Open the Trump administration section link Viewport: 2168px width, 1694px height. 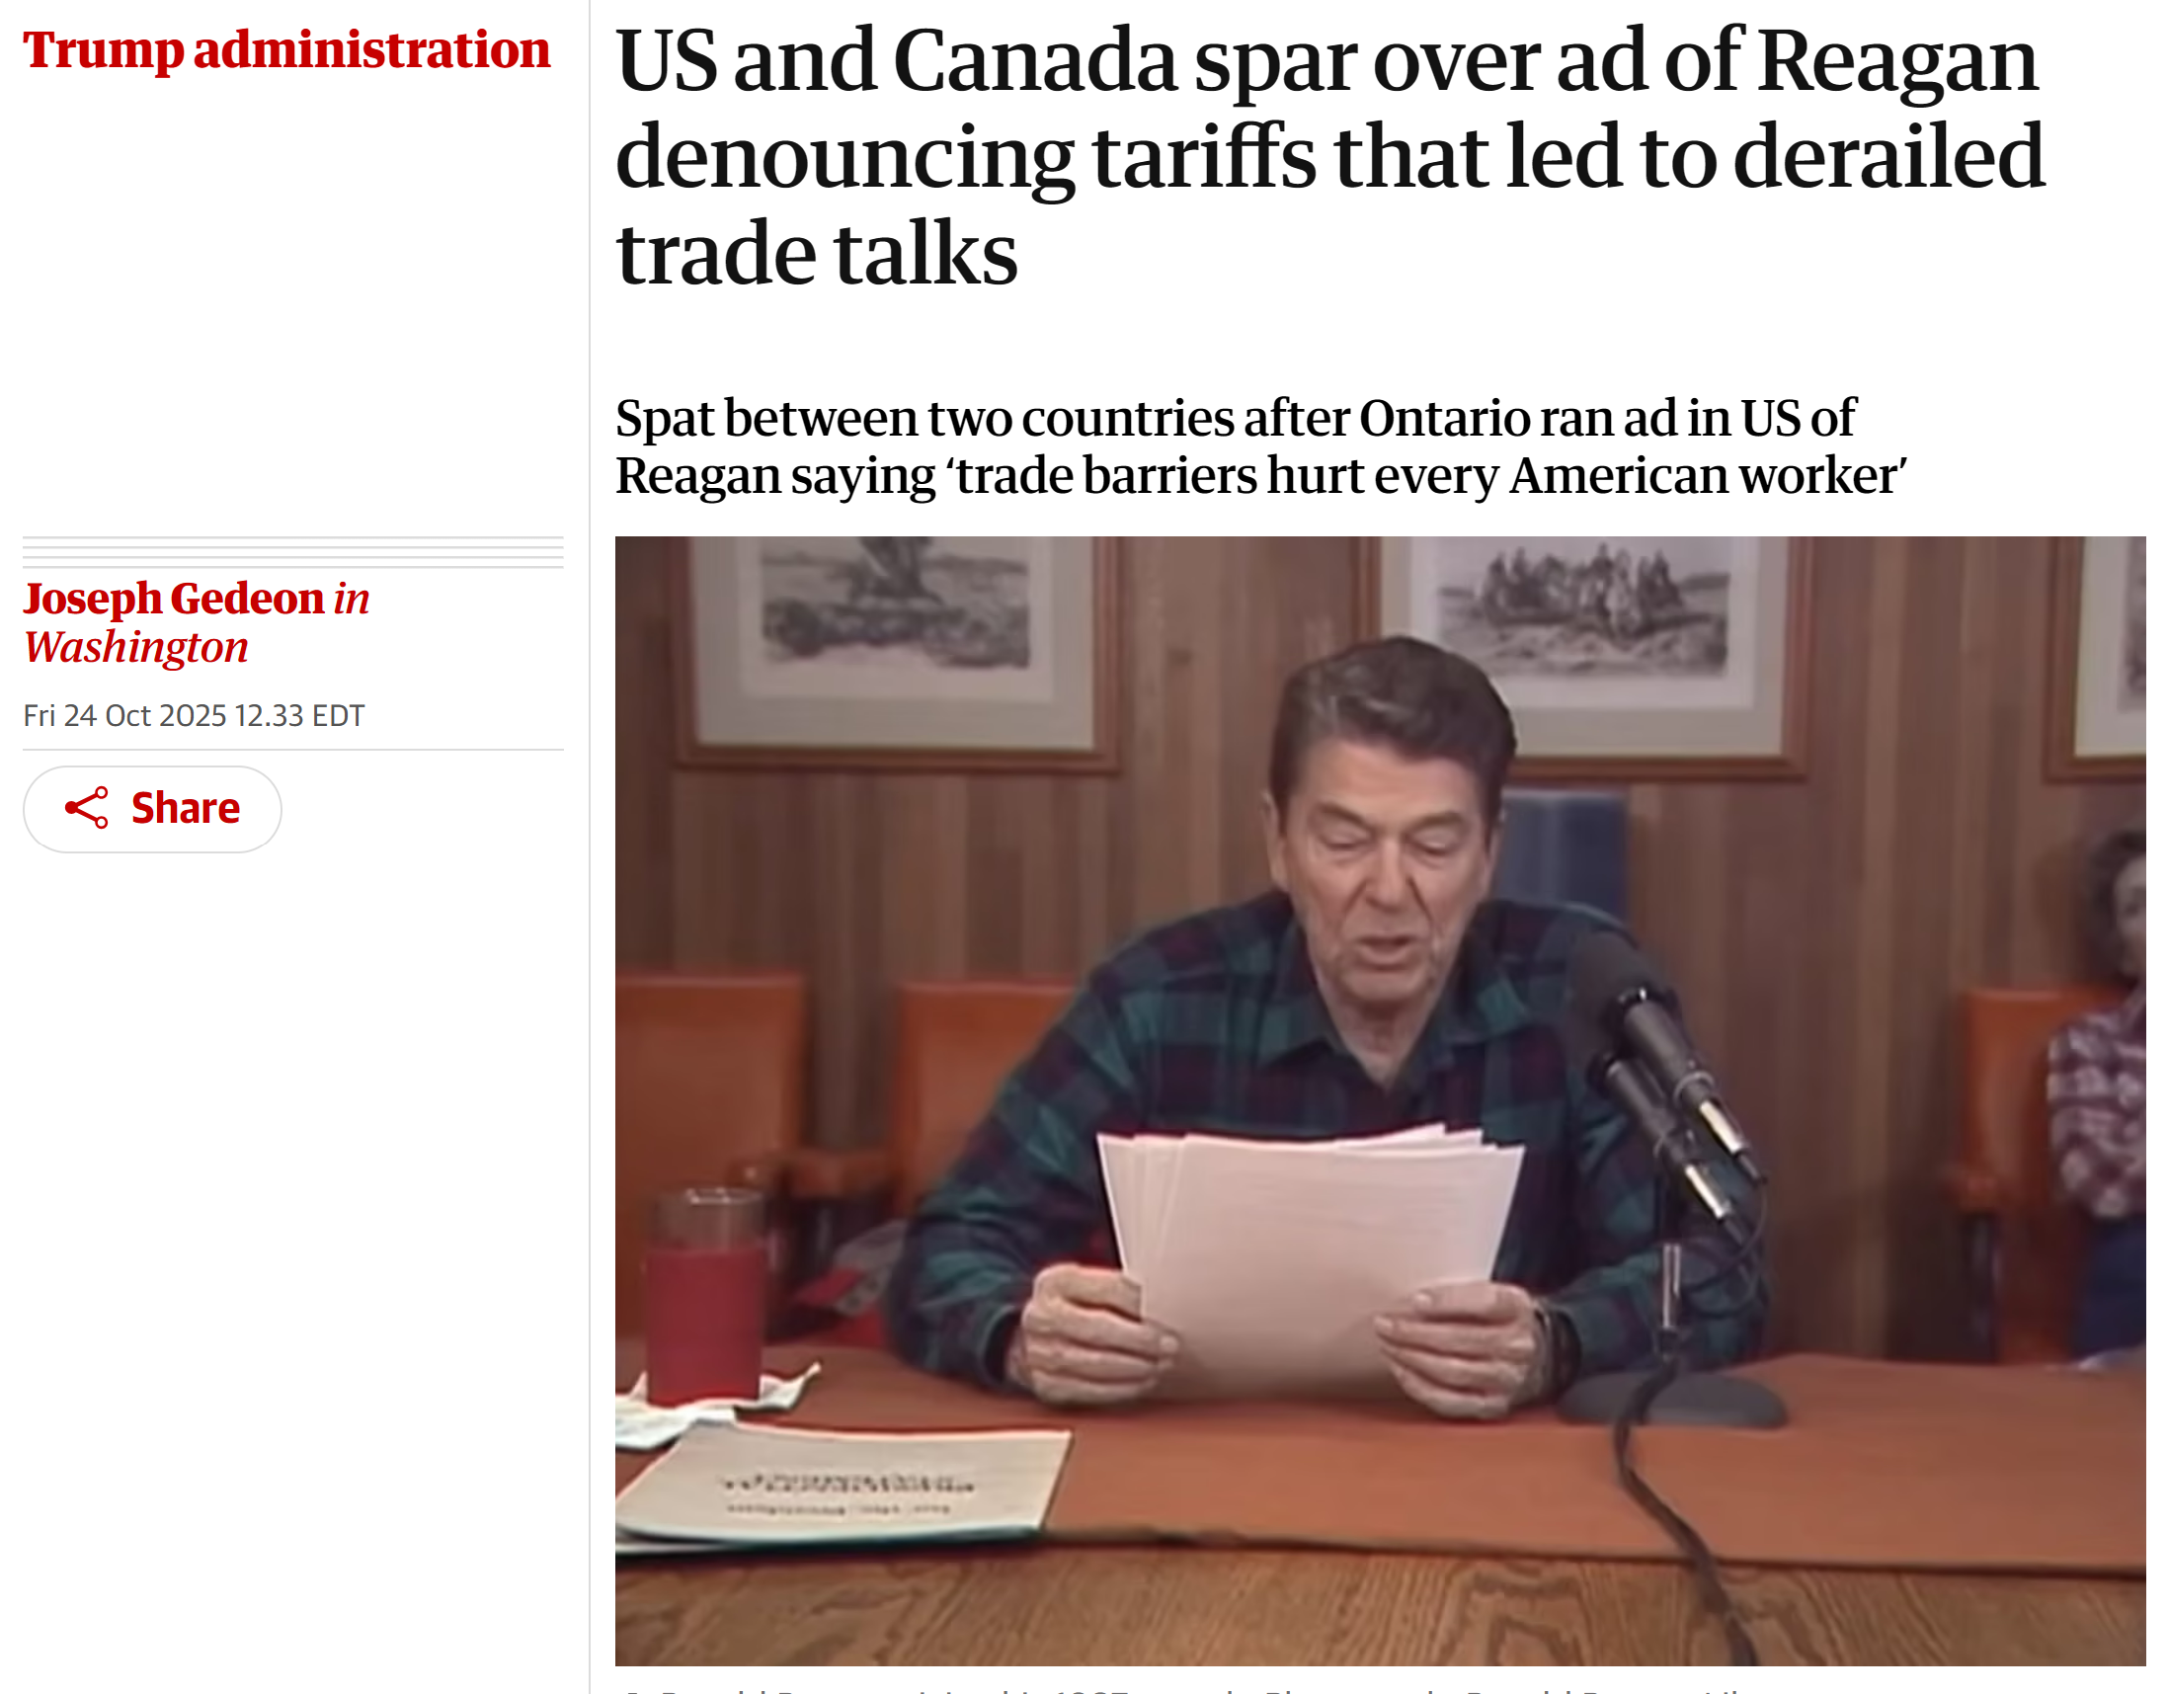285,49
